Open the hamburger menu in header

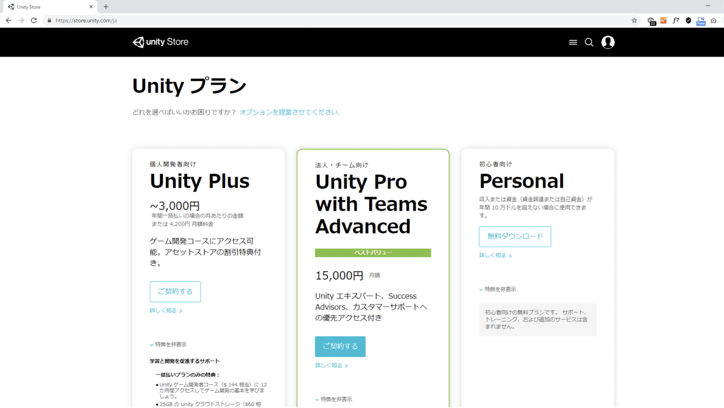(x=573, y=42)
